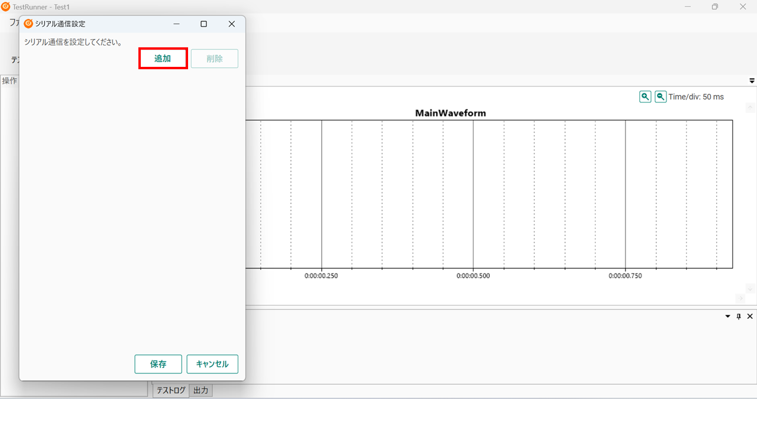Click the waveform scroll-up arrow
Image resolution: width=757 pixels, height=426 pixels.
tap(750, 108)
